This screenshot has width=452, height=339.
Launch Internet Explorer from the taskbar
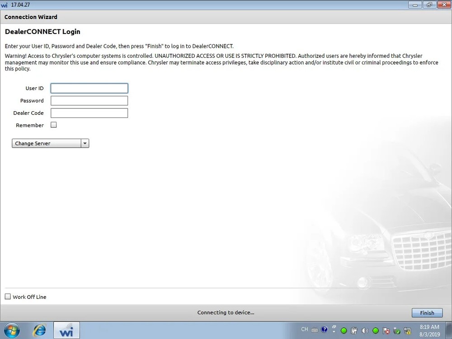pos(39,330)
